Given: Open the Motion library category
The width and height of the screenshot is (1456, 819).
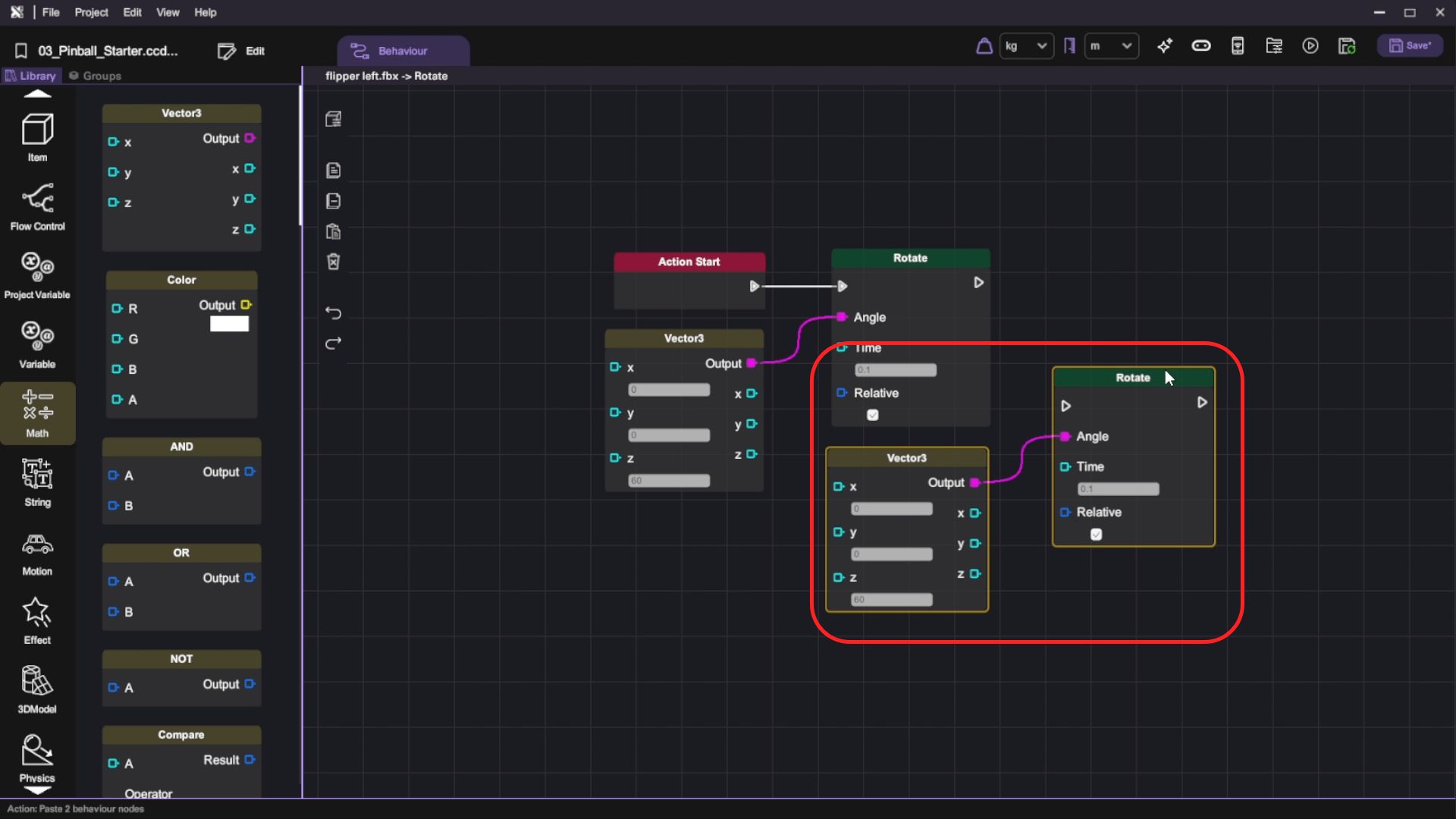Looking at the screenshot, I should [x=37, y=553].
